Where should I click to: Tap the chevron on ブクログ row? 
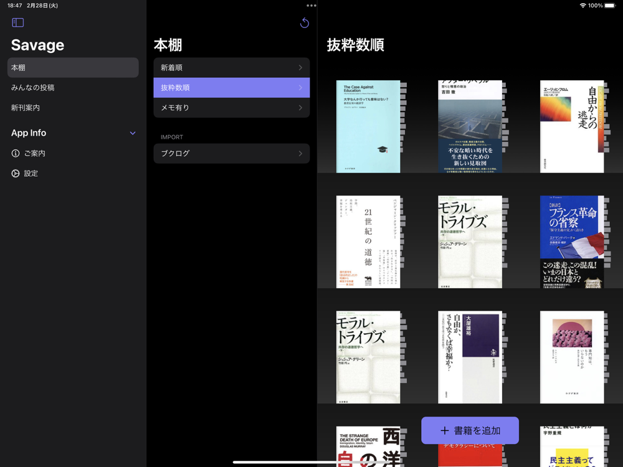click(x=300, y=153)
